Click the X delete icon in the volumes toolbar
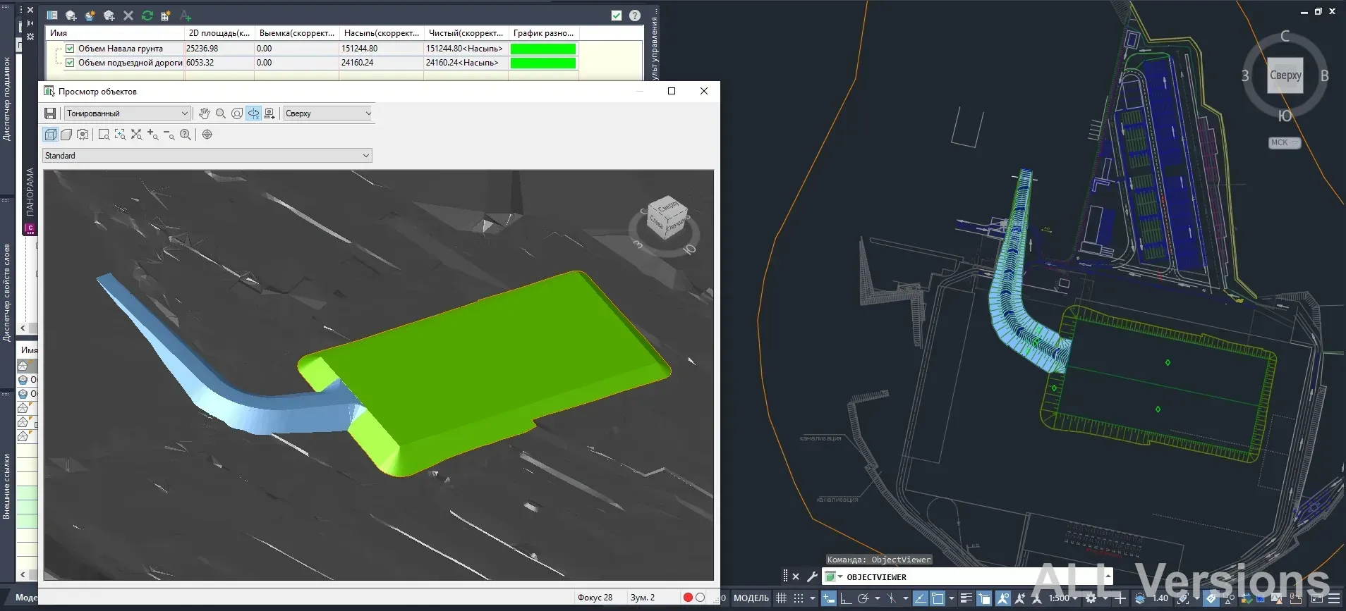 128,16
